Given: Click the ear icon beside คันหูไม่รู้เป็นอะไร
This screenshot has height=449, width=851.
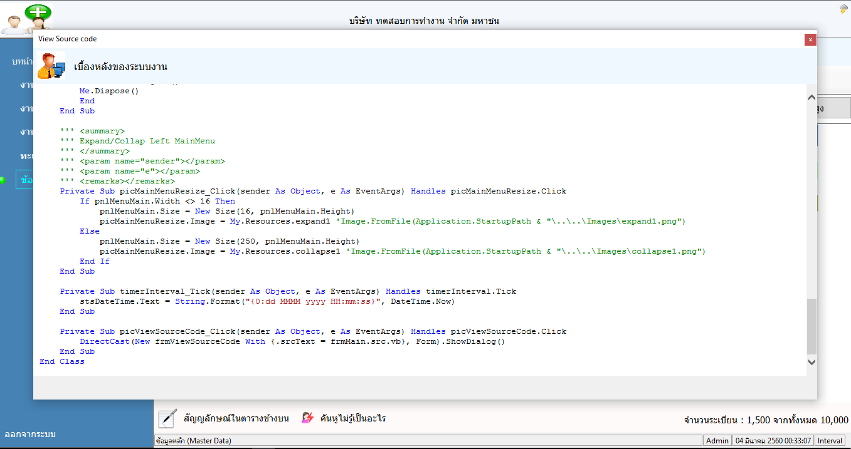Looking at the screenshot, I should pos(308,418).
